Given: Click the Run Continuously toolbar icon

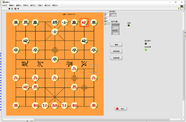Looking at the screenshot, I should 12,9.
